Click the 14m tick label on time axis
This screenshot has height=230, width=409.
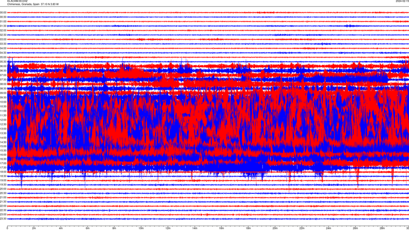[x=195, y=228]
